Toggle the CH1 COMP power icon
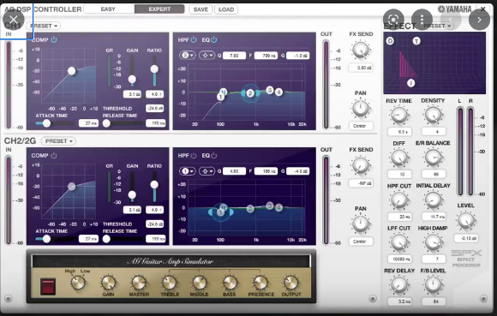The width and height of the screenshot is (497, 316). click(x=54, y=39)
